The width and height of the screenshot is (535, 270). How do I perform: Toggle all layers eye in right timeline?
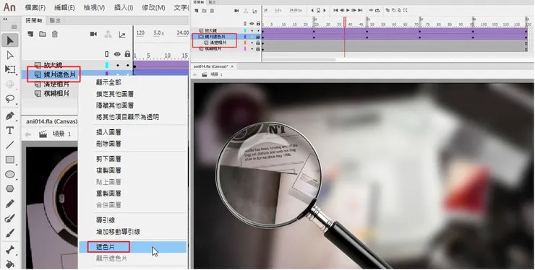[x=252, y=24]
